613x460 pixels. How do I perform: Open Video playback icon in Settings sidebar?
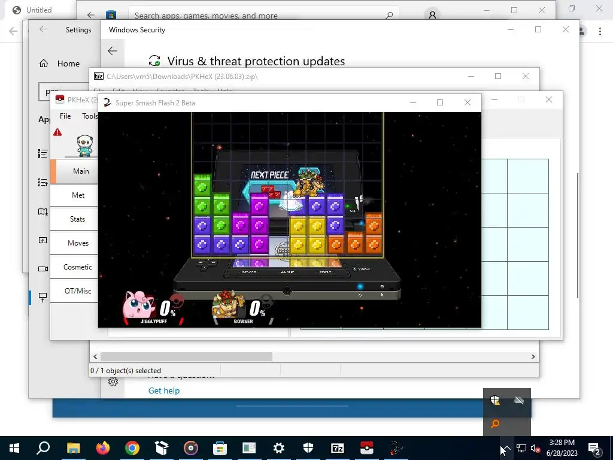pyautogui.click(x=43, y=269)
